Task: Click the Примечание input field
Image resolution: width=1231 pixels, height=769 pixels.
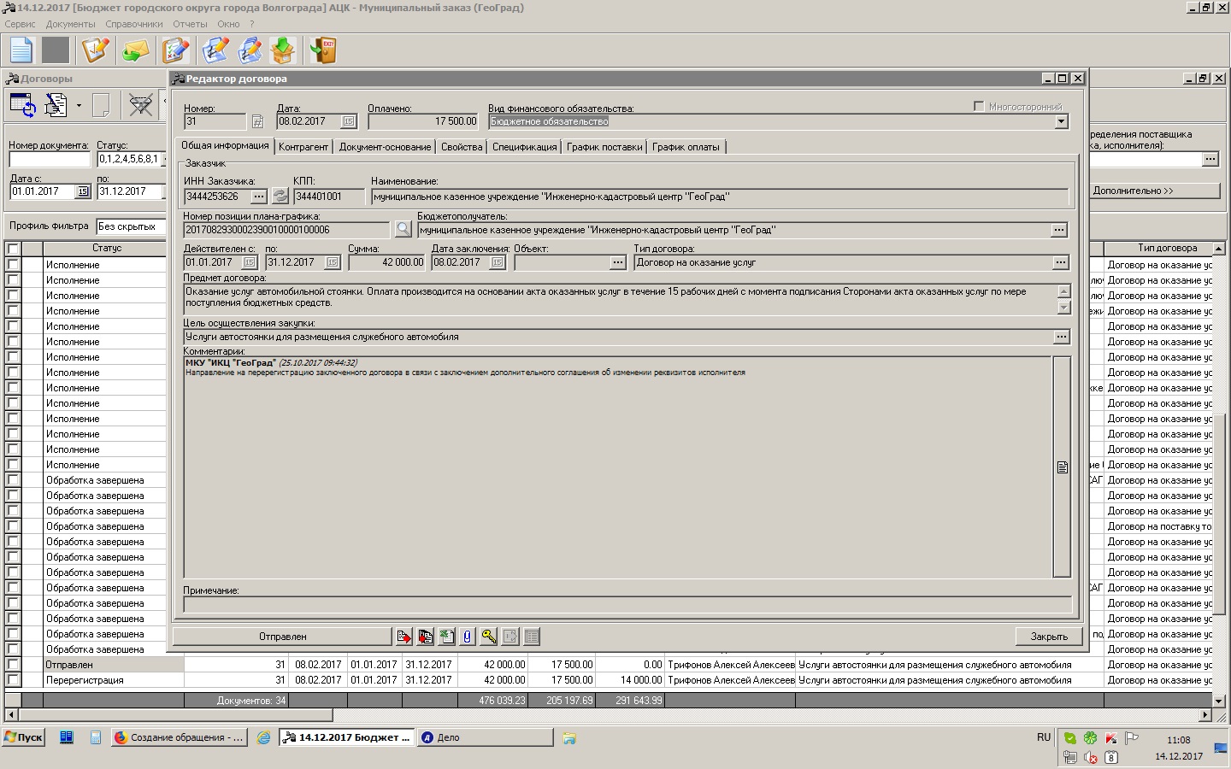Action: tap(627, 605)
